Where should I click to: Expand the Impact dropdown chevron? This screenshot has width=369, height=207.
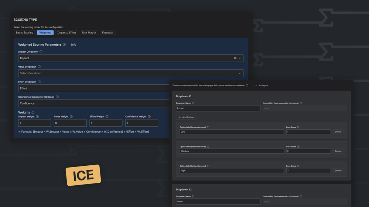pyautogui.click(x=240, y=58)
